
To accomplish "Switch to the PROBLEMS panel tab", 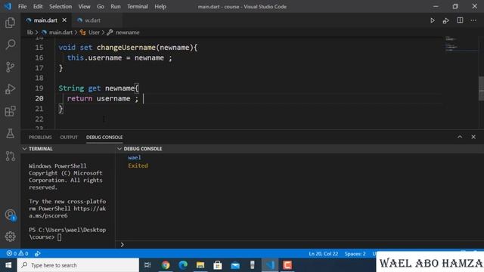I will tap(40, 138).
